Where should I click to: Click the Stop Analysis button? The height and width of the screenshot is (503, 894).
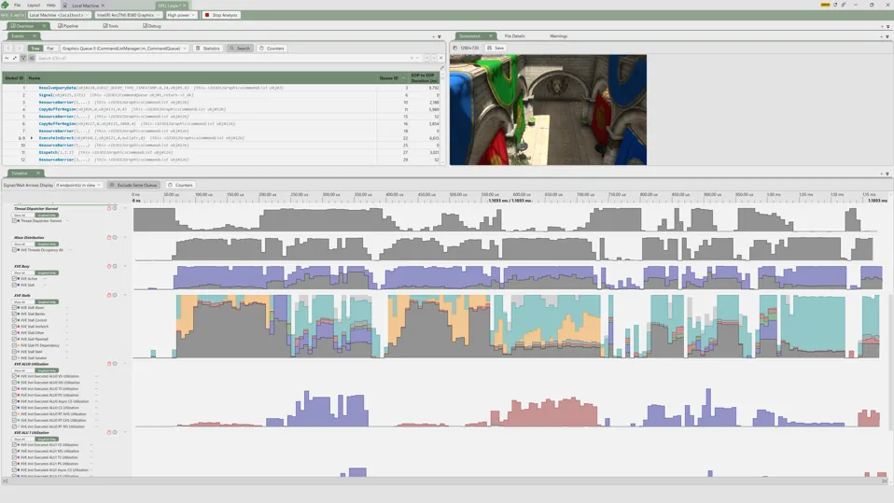coord(221,15)
